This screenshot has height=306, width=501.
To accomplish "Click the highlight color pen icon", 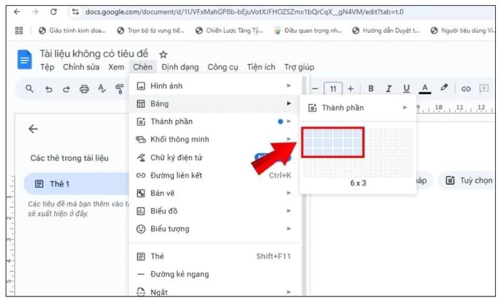I will click(x=444, y=89).
